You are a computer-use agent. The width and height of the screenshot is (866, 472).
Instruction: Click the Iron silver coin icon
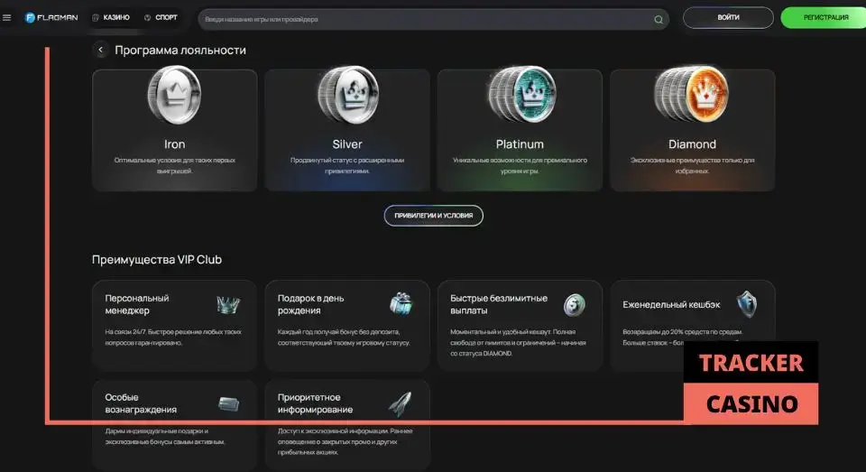coord(174,96)
